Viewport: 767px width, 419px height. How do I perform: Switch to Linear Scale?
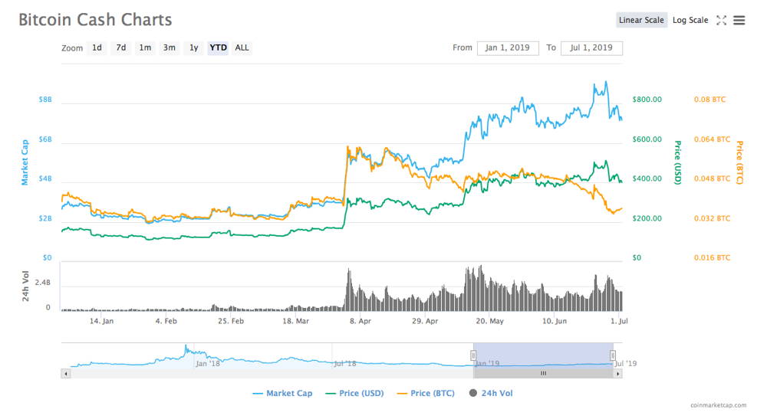click(641, 20)
